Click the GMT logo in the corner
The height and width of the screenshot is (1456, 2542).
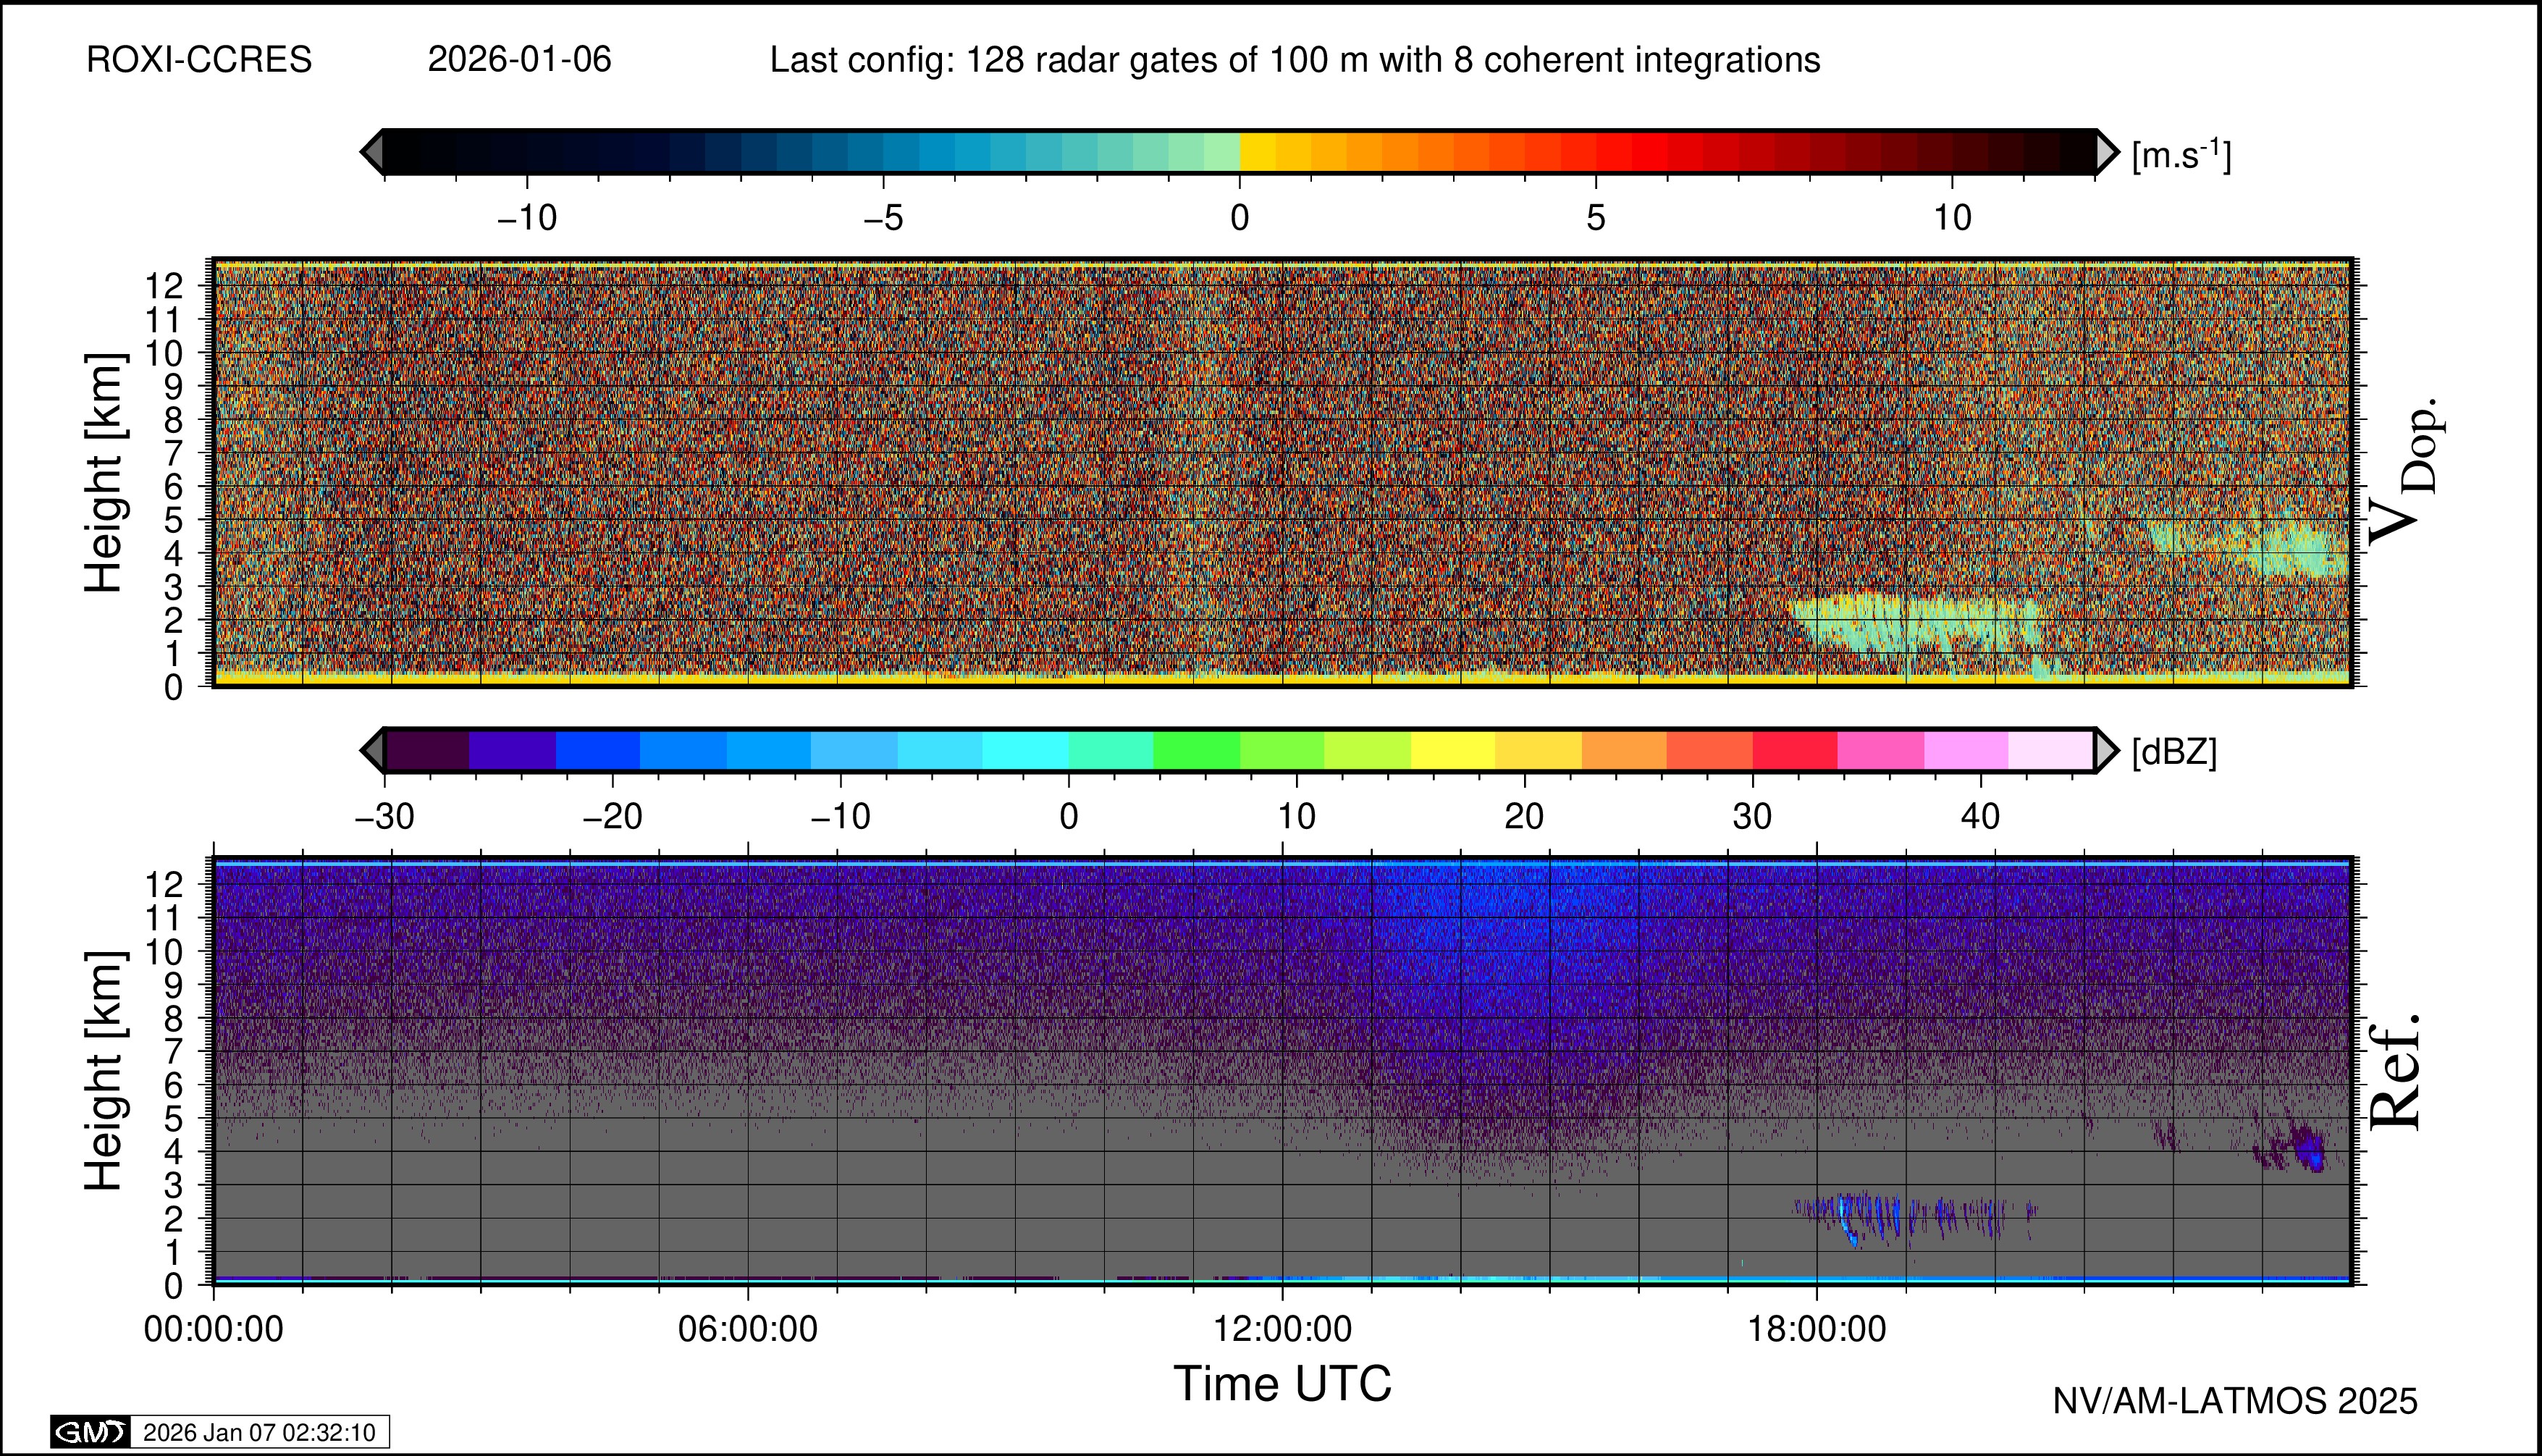[x=90, y=1432]
